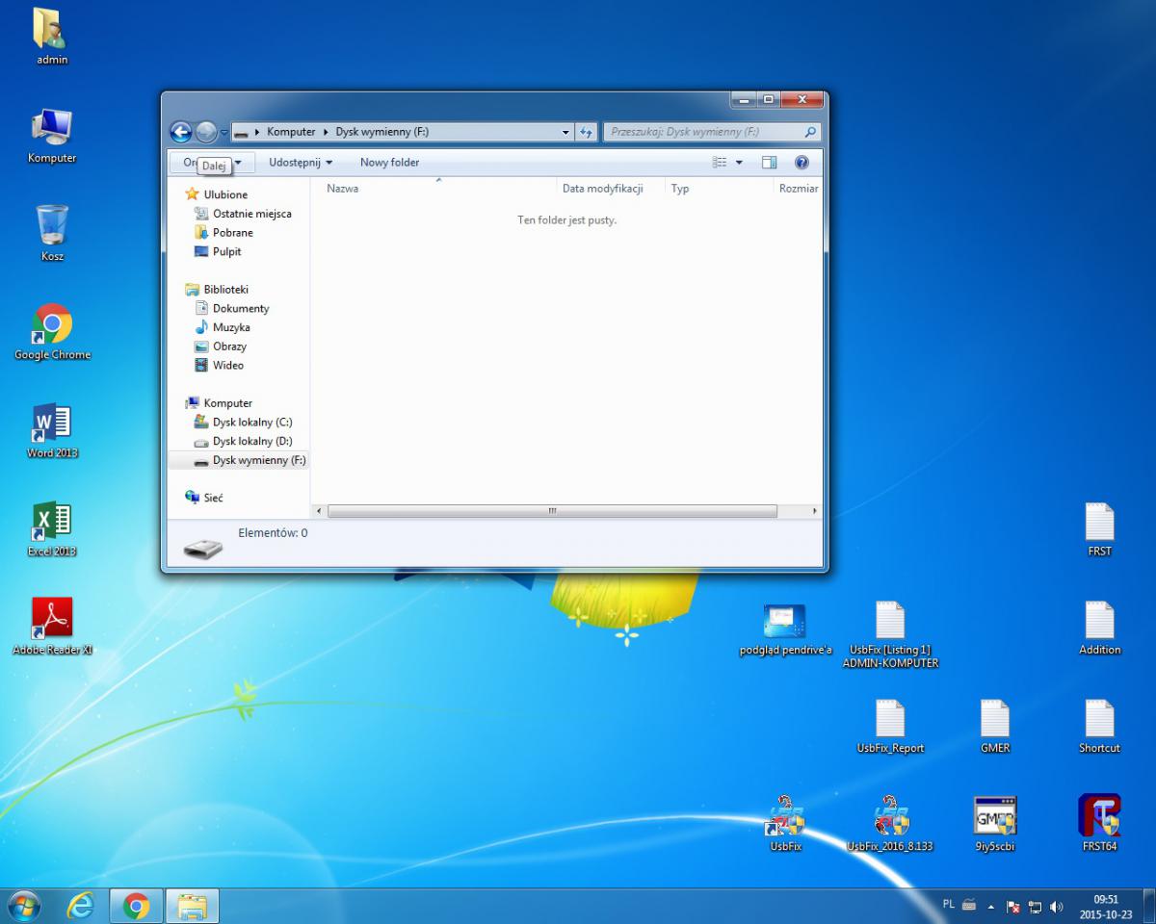Click the Forward (Dalej) arrow button
The width and height of the screenshot is (1156, 924).
[206, 132]
